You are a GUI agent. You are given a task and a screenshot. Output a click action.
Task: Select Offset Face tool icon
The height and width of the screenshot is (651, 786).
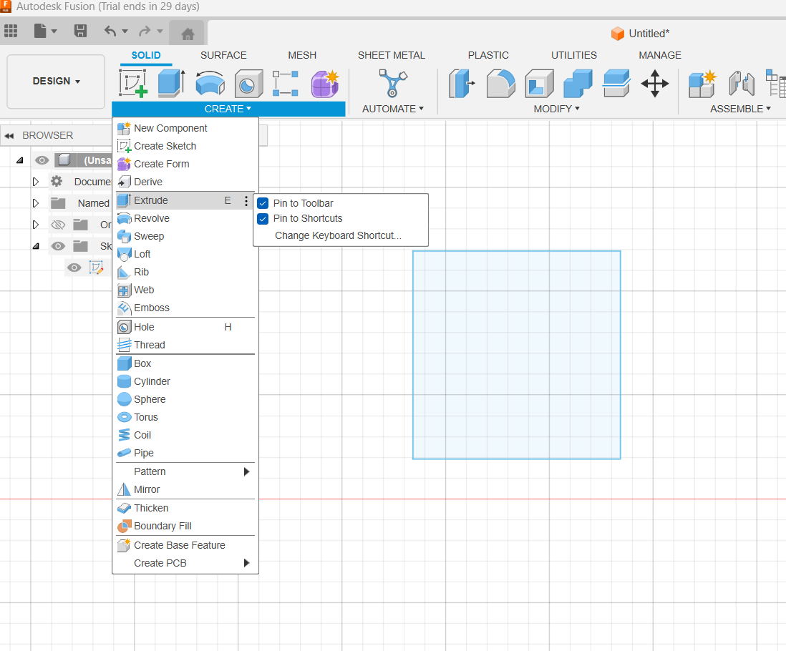(x=616, y=83)
